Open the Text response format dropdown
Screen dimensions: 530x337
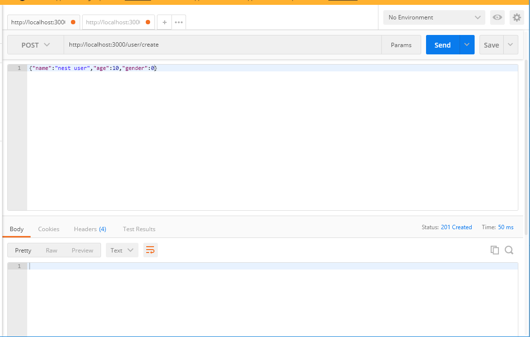122,250
